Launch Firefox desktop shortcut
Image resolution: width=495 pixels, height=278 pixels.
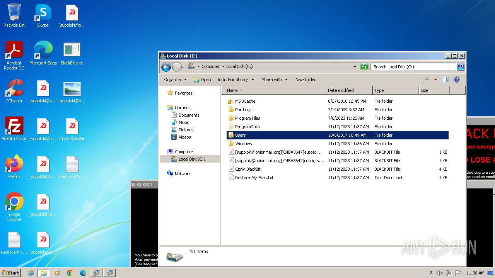point(14,167)
